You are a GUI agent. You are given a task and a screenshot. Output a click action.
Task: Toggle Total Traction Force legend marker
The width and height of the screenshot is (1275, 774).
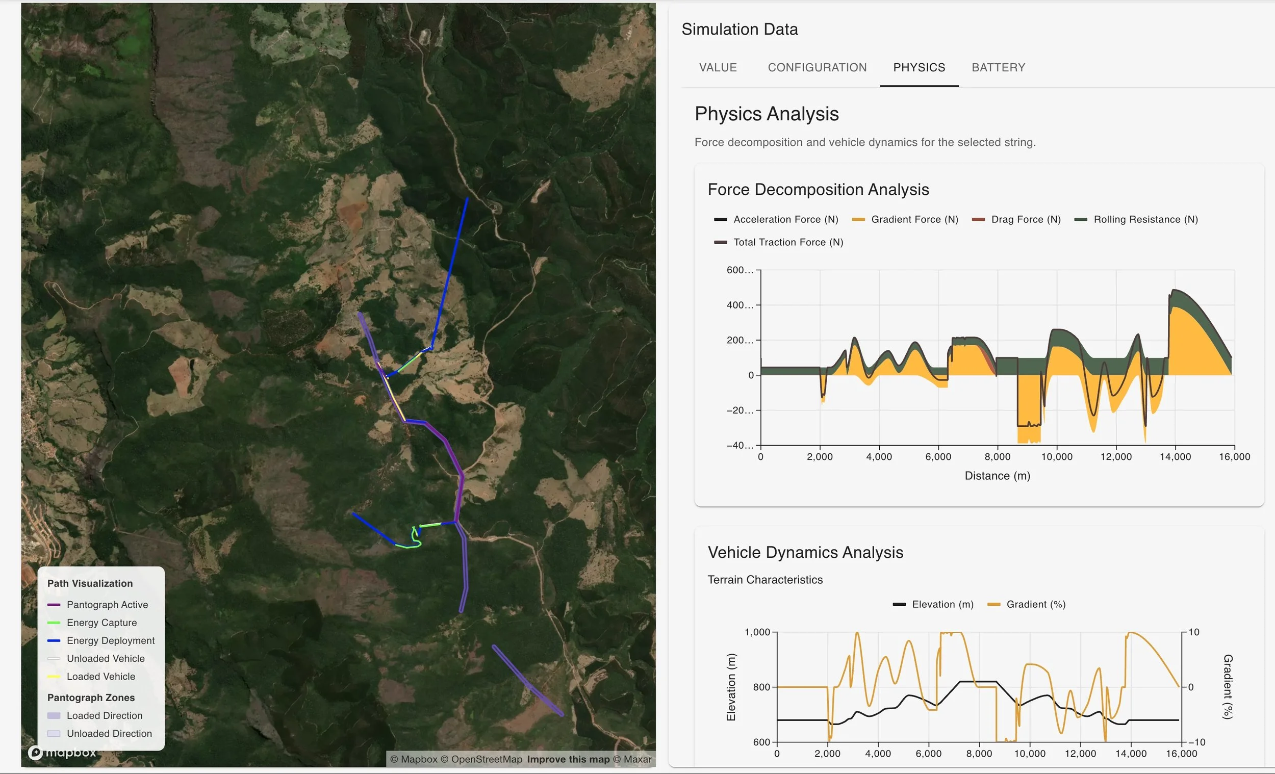[720, 242]
